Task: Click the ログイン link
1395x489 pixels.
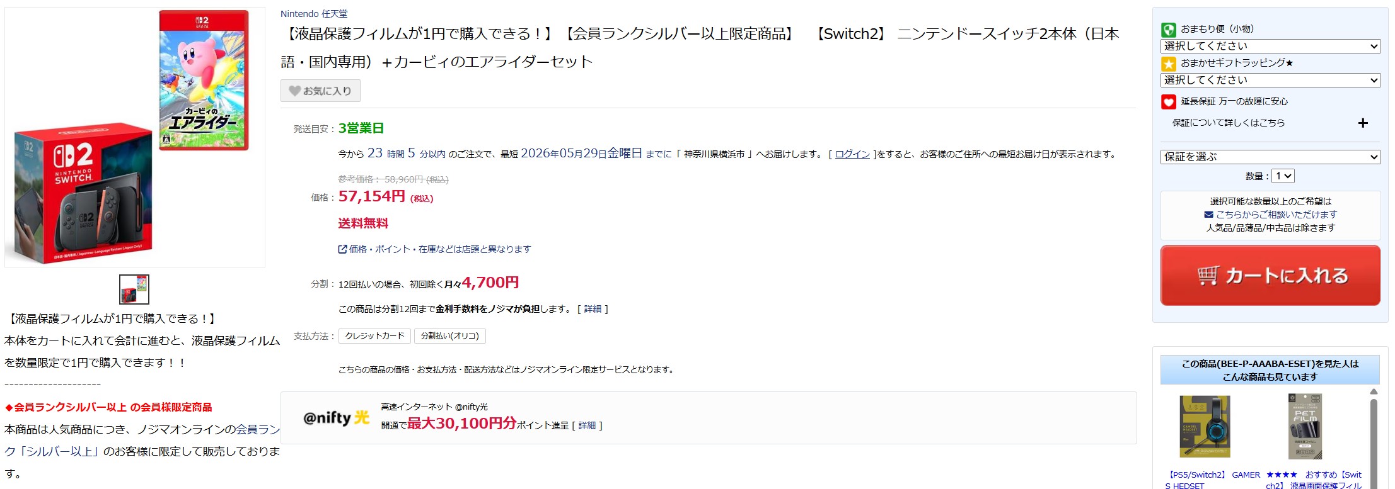Action: [852, 154]
